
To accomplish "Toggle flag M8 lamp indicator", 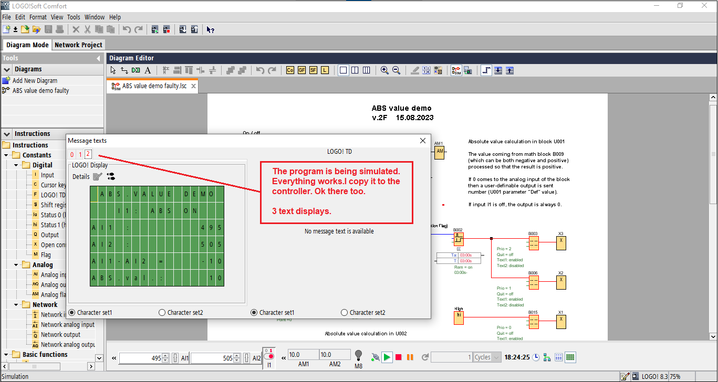I will (358, 355).
